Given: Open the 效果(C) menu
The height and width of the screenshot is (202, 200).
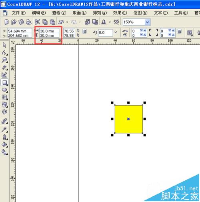Looking at the screenshot, I should click(x=120, y=13).
